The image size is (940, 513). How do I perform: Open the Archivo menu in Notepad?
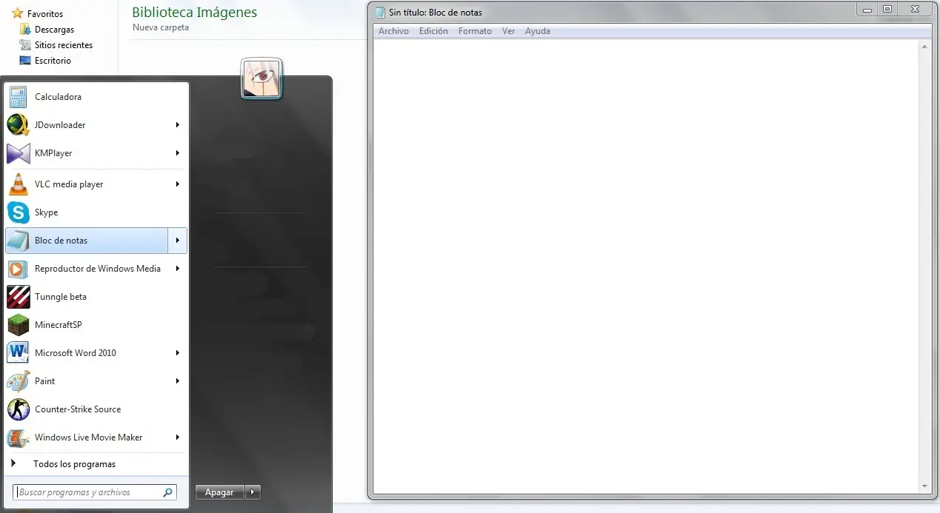393,31
